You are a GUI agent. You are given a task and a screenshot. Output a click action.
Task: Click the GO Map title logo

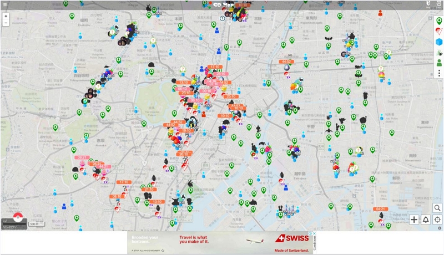tap(224, 5)
